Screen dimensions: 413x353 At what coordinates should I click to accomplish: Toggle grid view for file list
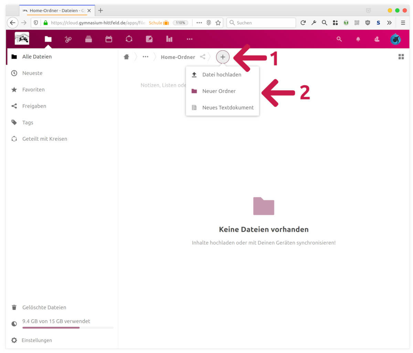point(401,57)
